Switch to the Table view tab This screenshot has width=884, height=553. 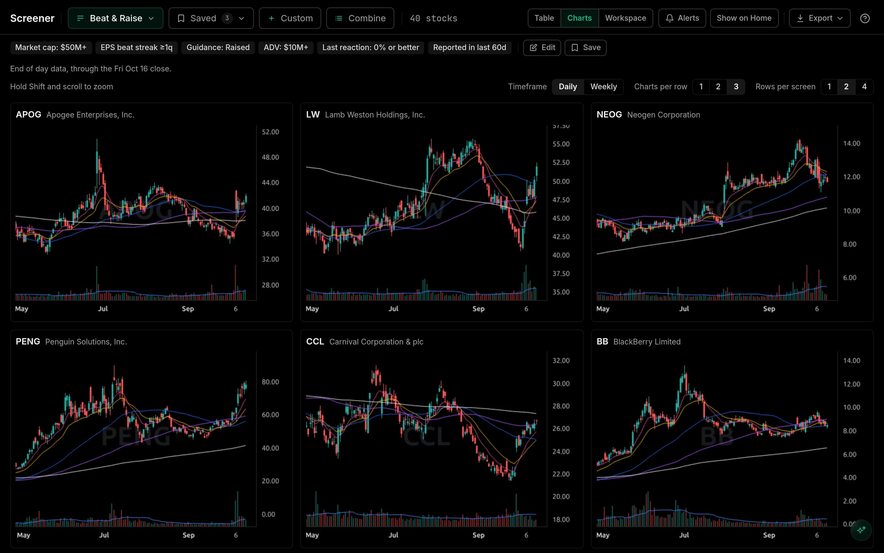[544, 18]
